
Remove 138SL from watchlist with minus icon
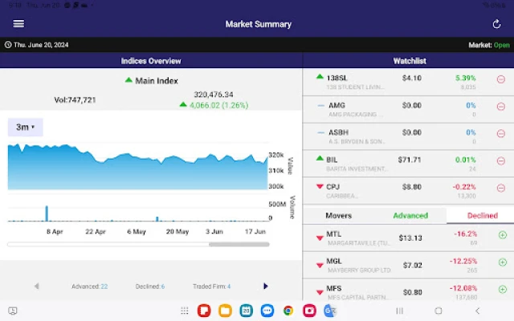[x=501, y=80]
